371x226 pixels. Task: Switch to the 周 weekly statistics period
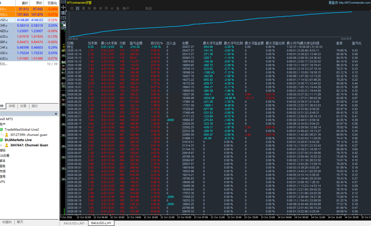pos(83,8)
